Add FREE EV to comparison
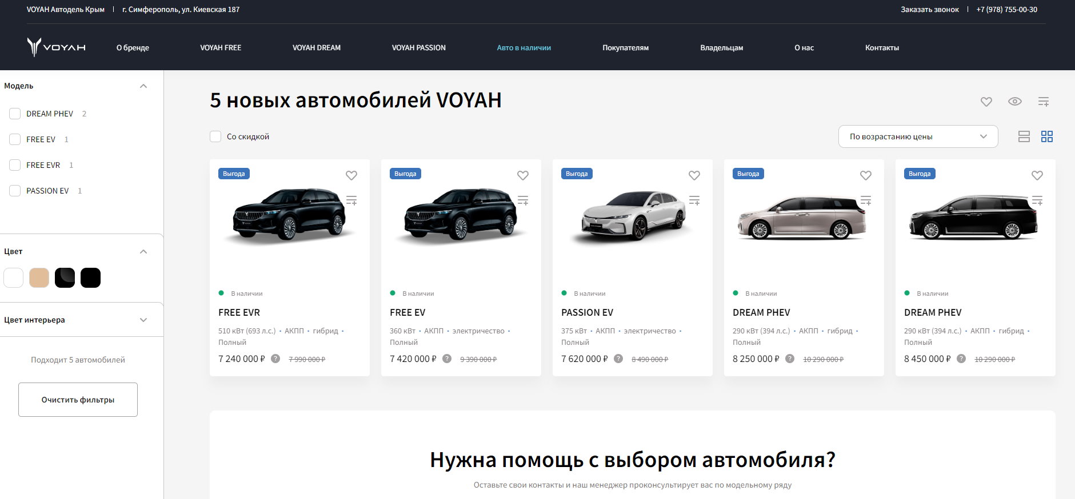Viewport: 1075px width, 499px height. tap(523, 200)
